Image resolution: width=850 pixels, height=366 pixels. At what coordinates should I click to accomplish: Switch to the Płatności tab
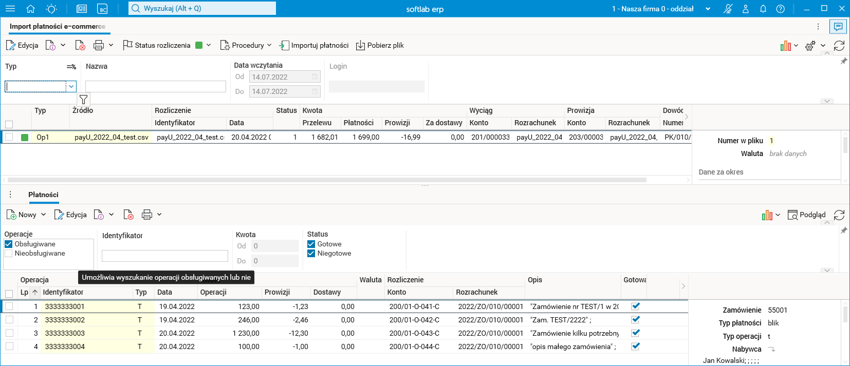click(x=43, y=195)
